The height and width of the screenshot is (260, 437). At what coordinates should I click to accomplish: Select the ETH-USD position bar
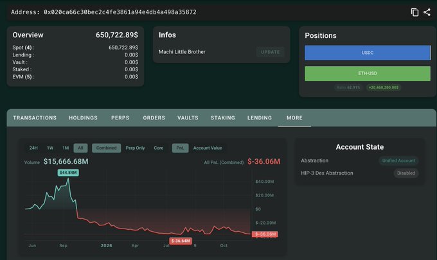coord(368,73)
